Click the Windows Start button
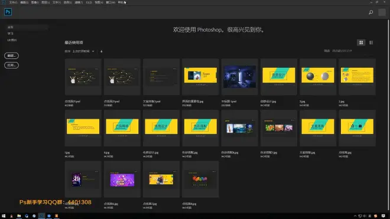 (x=4, y=216)
